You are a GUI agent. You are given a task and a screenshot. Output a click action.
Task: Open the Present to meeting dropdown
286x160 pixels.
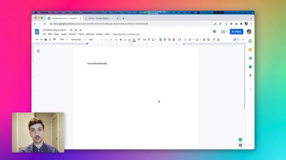(224, 32)
